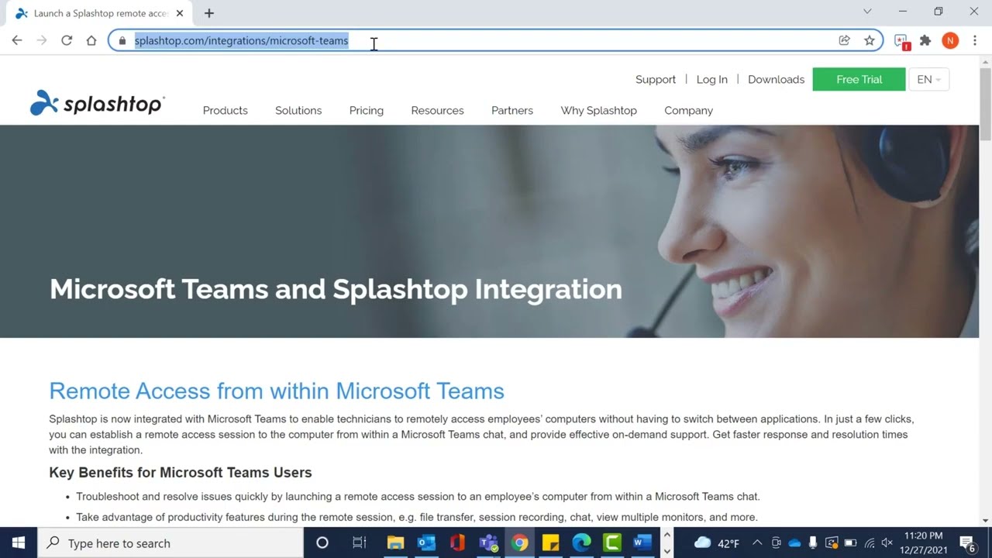
Task: Open Chrome three-dot menu
Action: (x=975, y=40)
